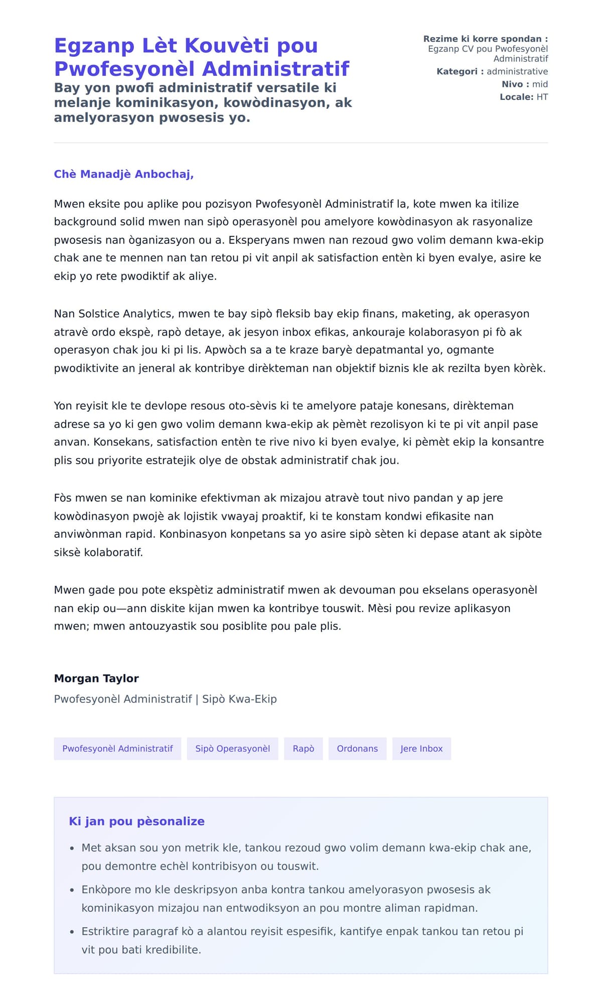Click the Ordonans tag

coord(357,749)
